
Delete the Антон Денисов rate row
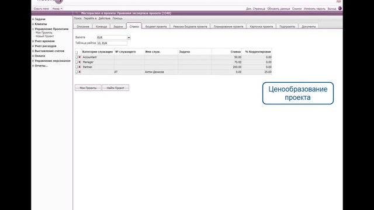(79, 72)
